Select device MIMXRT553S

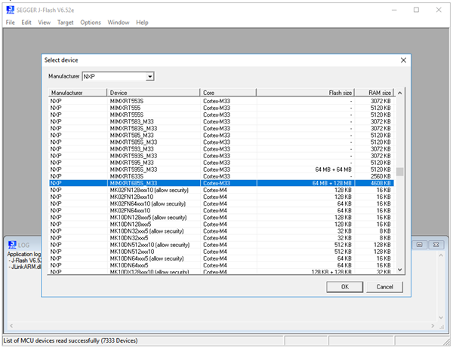coord(221,101)
